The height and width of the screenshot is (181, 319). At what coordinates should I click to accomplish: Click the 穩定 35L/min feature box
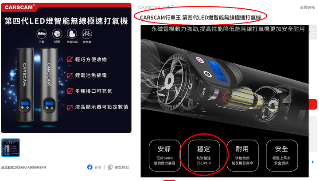click(204, 155)
